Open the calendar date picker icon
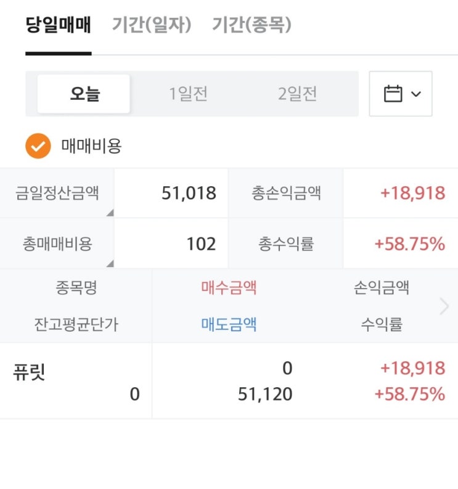The height and width of the screenshot is (489, 458). click(x=393, y=94)
